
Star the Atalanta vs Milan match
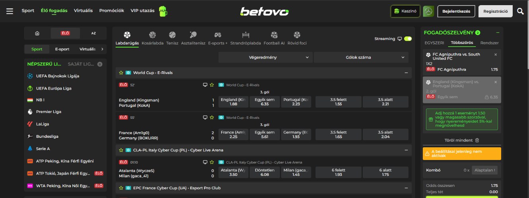point(212,162)
